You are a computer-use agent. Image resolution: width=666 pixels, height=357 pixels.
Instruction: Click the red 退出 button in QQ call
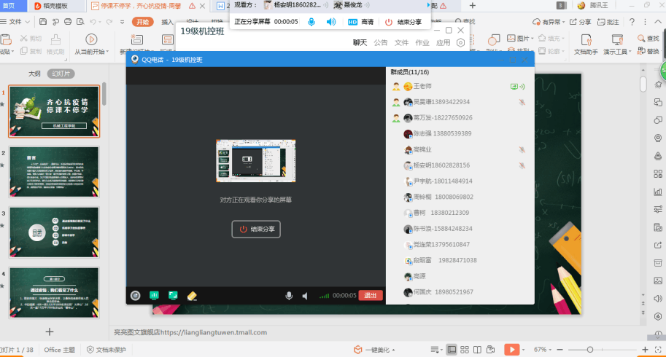point(371,296)
